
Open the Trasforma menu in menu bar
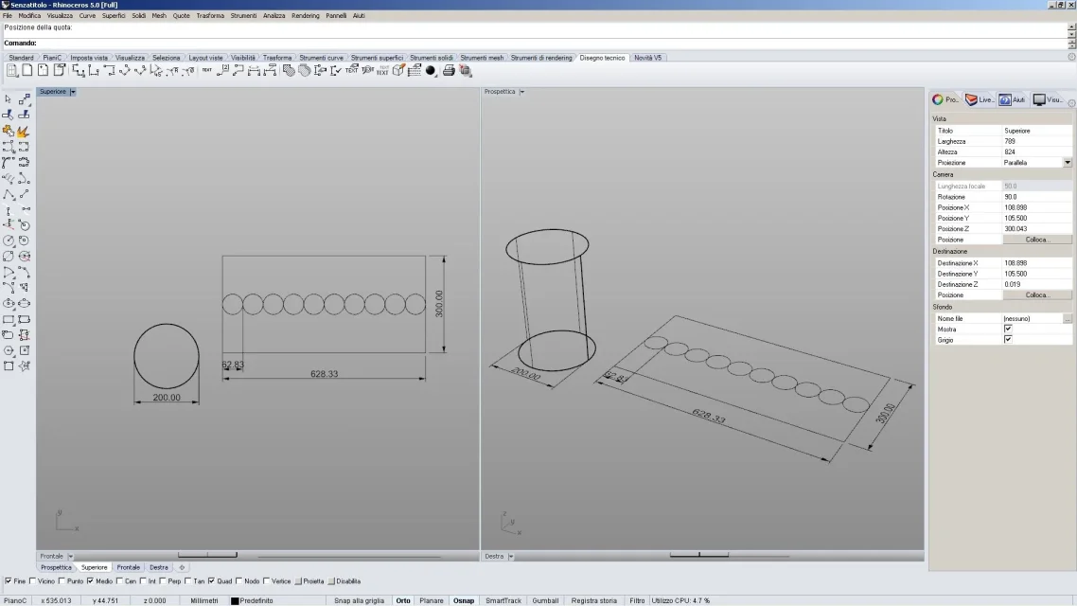[210, 16]
